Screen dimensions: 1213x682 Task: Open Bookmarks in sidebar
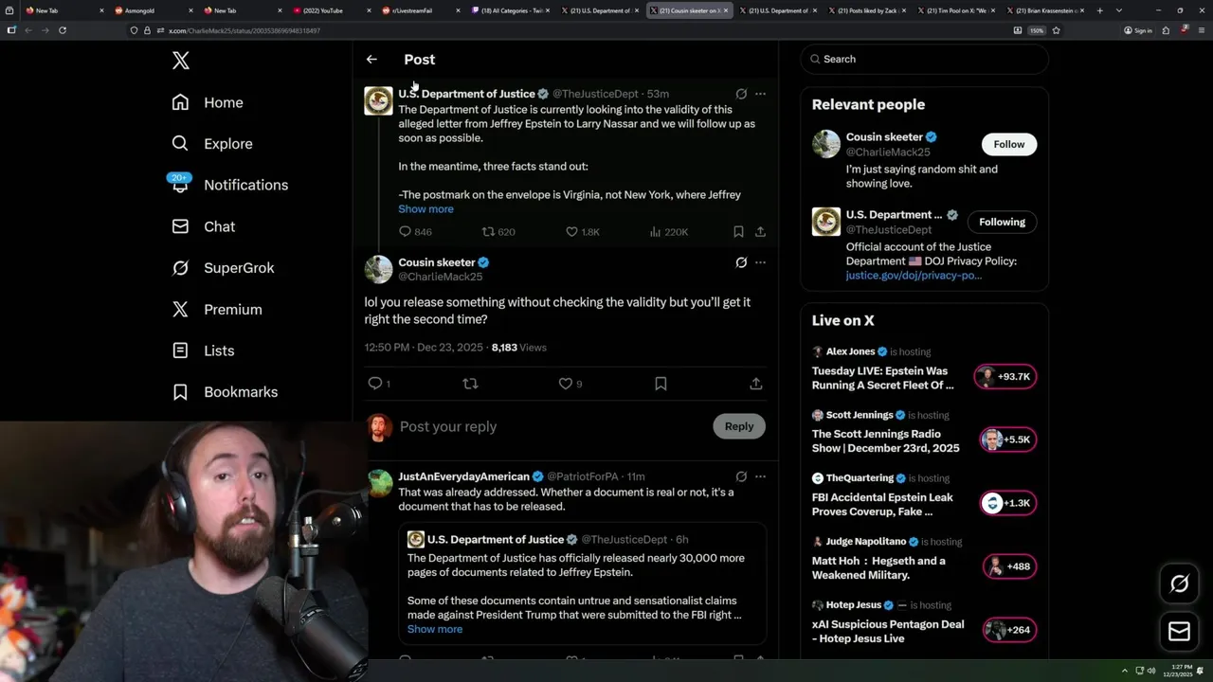point(225,392)
